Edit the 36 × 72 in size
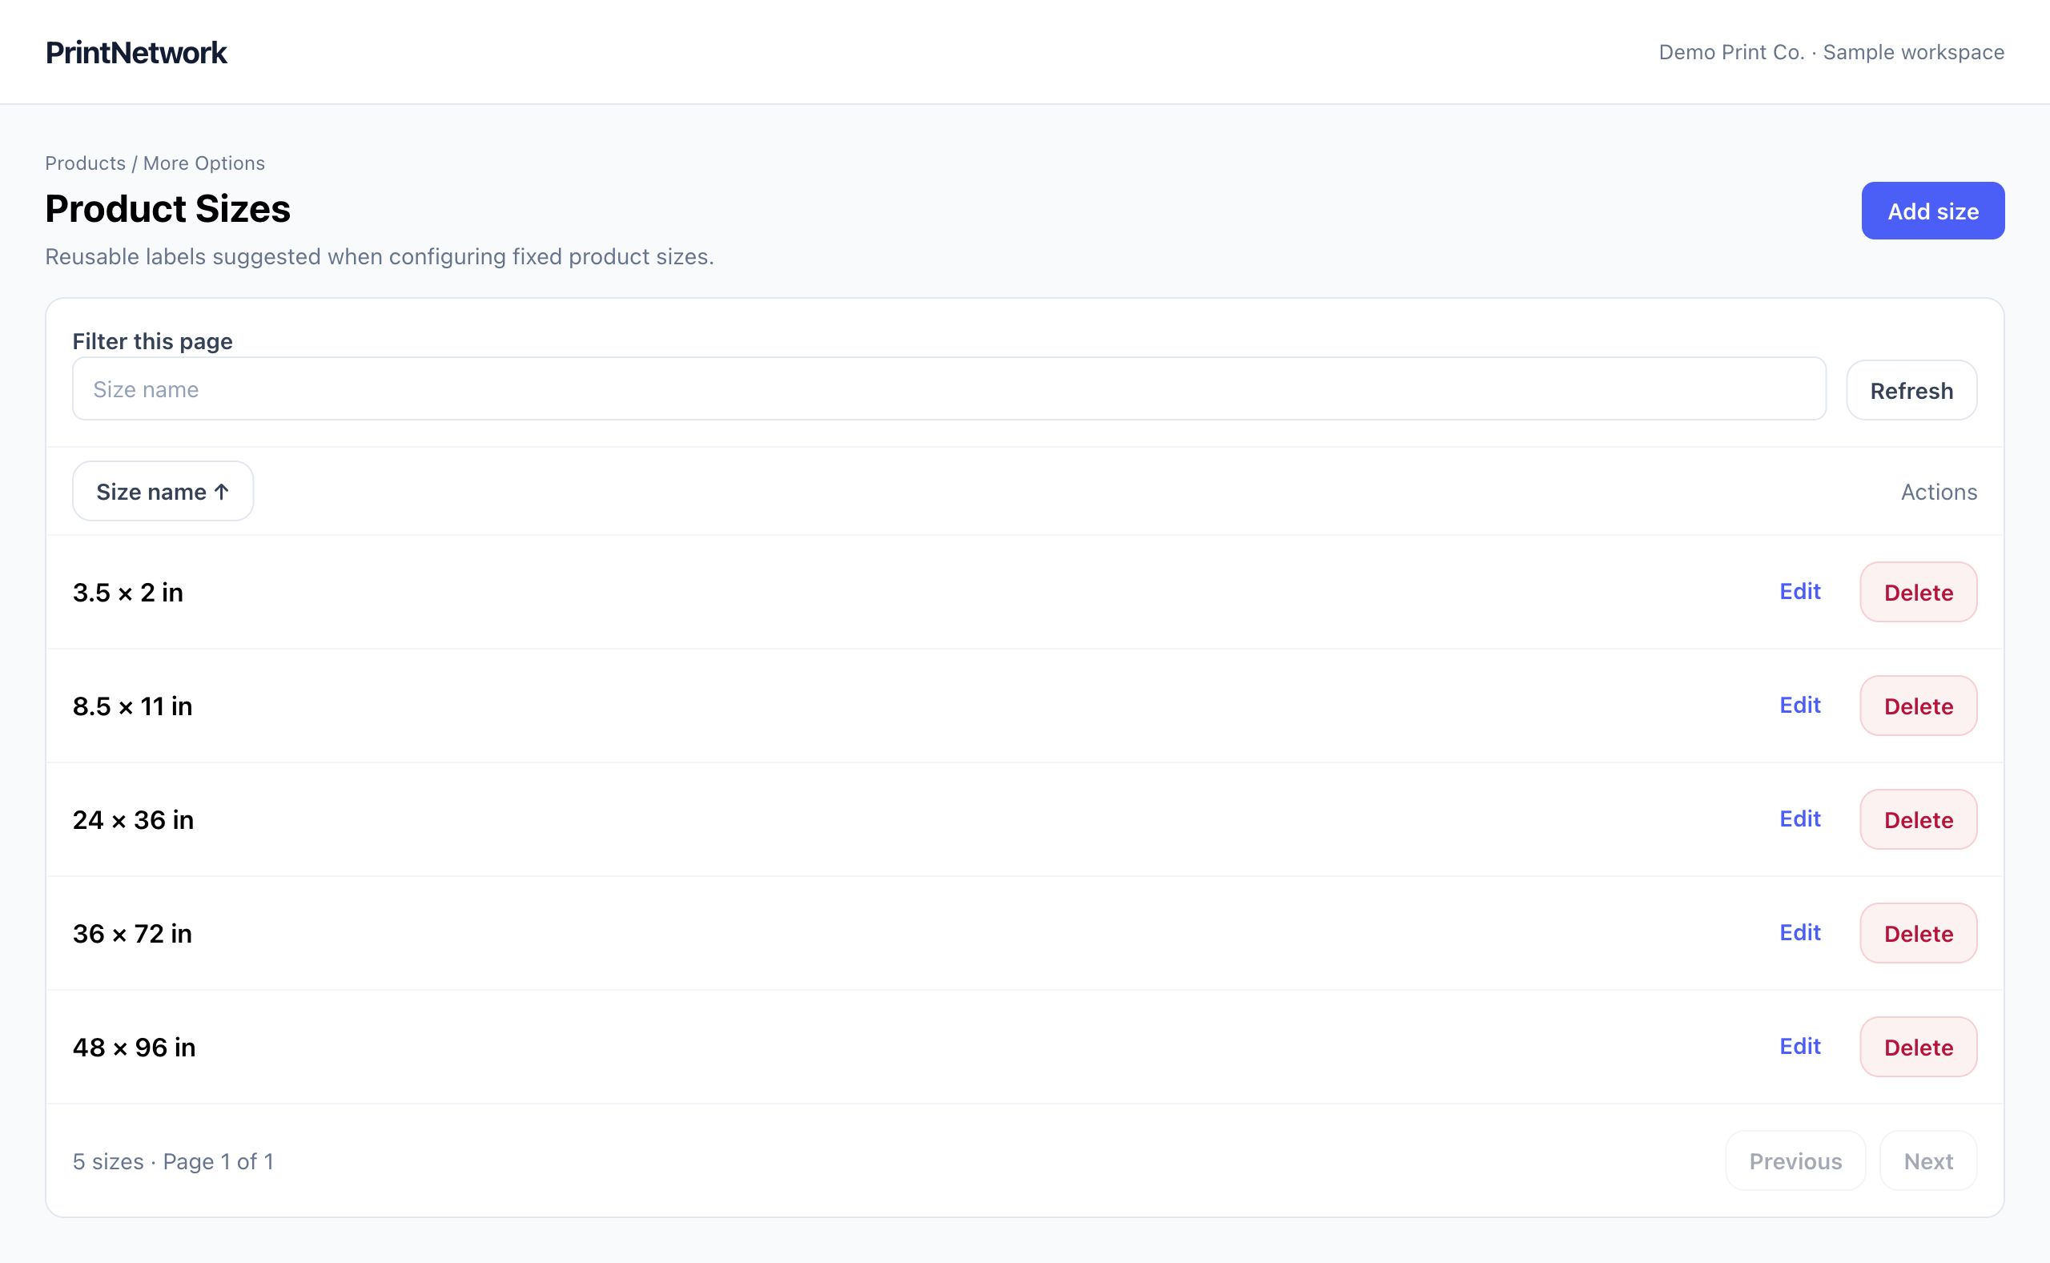 tap(1799, 932)
